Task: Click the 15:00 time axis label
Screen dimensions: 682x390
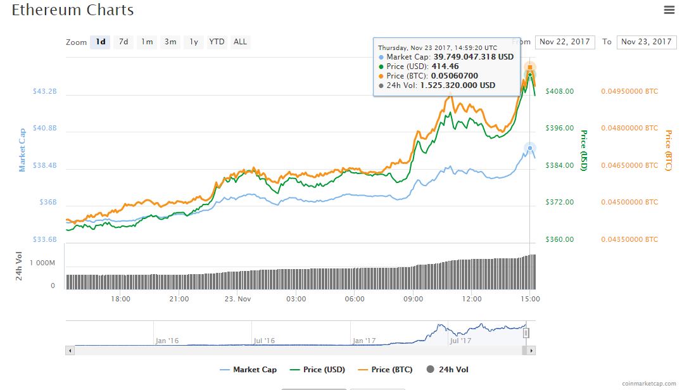Action: 530,299
